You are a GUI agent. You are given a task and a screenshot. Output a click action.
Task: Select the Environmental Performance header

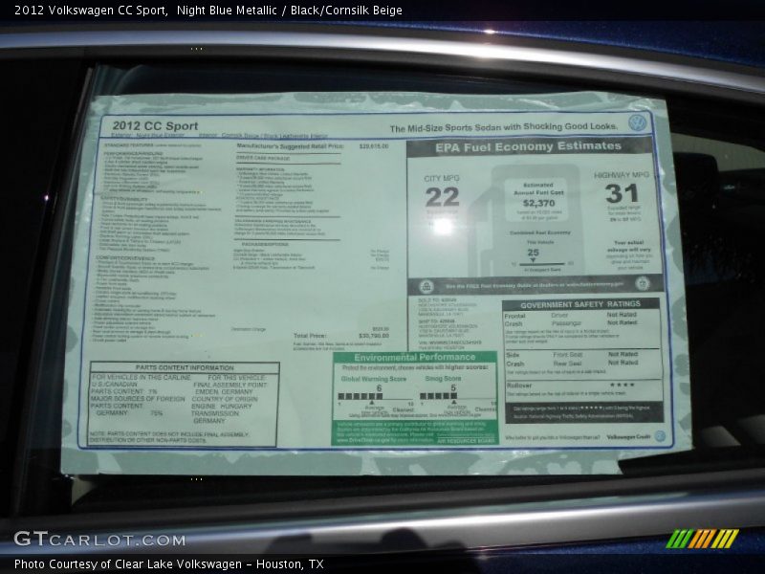pyautogui.click(x=414, y=357)
